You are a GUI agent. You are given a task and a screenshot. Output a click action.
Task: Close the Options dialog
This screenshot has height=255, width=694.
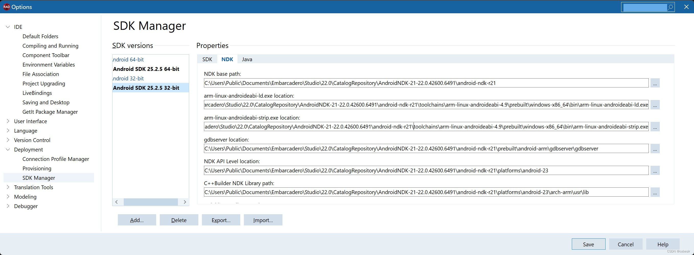pos(686,7)
